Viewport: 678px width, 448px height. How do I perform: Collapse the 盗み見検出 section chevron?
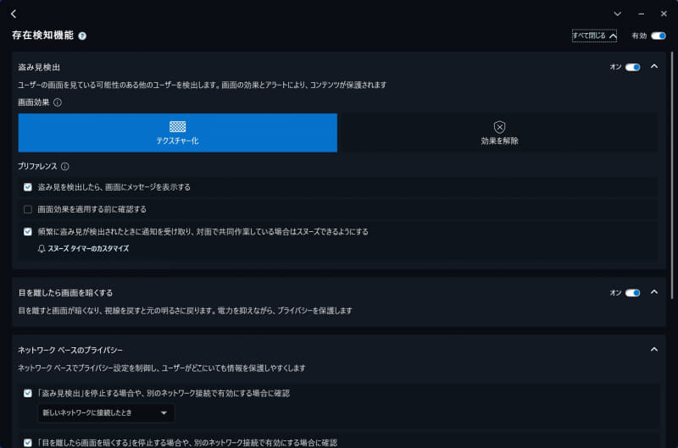pos(654,67)
